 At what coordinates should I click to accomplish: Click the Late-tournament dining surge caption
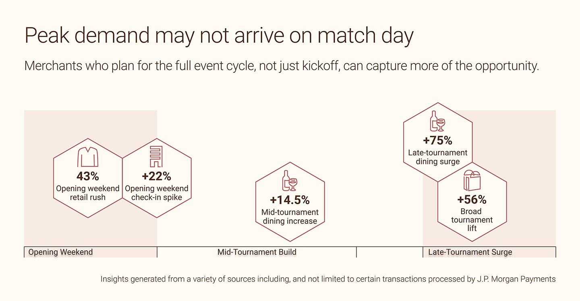click(438, 157)
